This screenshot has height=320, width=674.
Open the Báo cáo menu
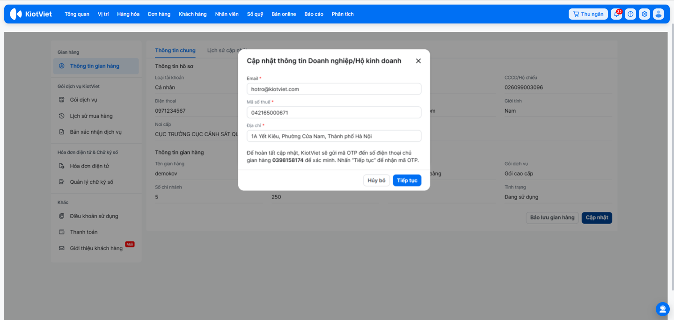point(314,14)
